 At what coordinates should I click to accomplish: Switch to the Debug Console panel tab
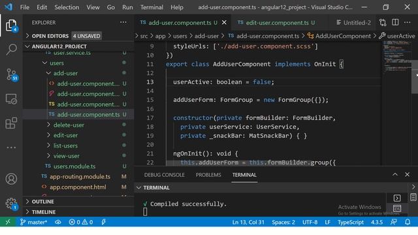coord(164,175)
